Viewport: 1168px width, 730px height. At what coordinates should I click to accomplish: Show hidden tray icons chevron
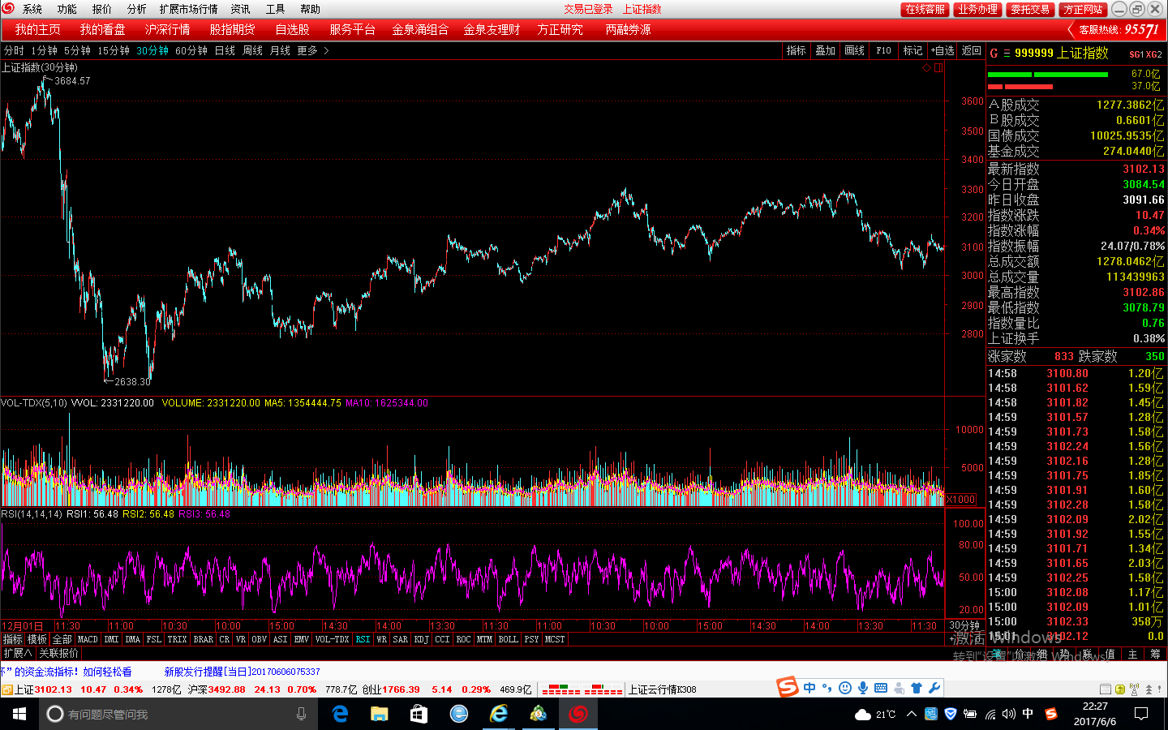click(x=912, y=714)
